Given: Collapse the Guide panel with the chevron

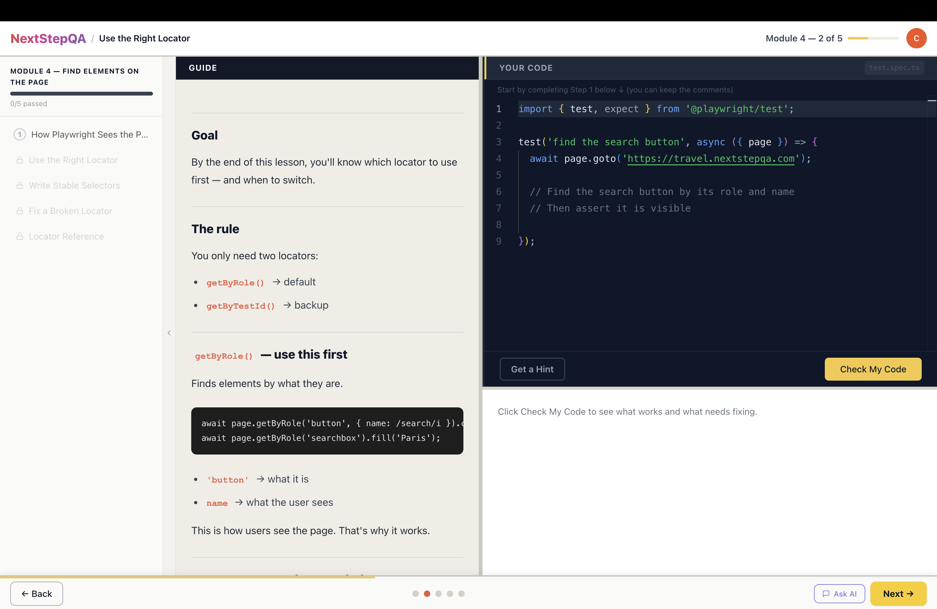Looking at the screenshot, I should (x=169, y=333).
